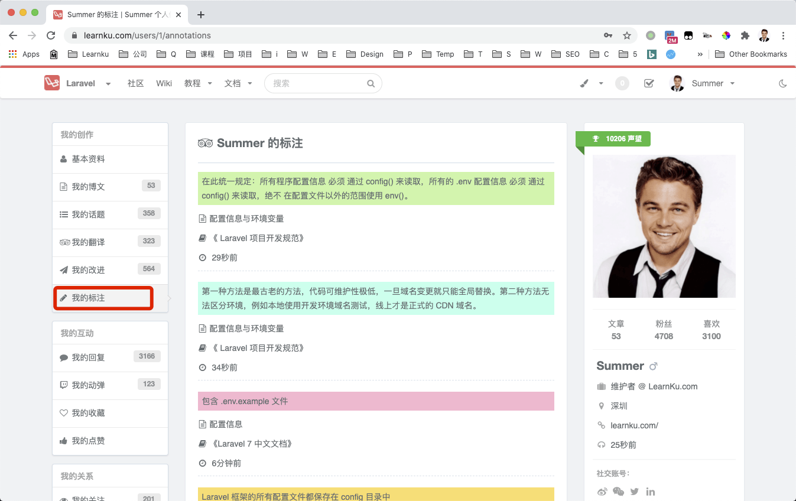Click the pink highlighted annotation 包含 .env.example 文件
Image resolution: width=796 pixels, height=501 pixels.
[376, 401]
